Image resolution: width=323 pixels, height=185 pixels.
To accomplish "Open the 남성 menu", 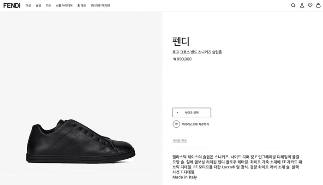I will point(38,6).
